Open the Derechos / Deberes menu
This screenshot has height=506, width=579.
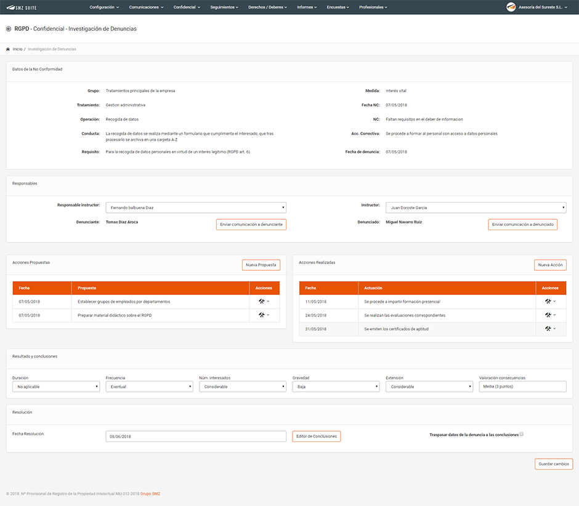pyautogui.click(x=268, y=7)
